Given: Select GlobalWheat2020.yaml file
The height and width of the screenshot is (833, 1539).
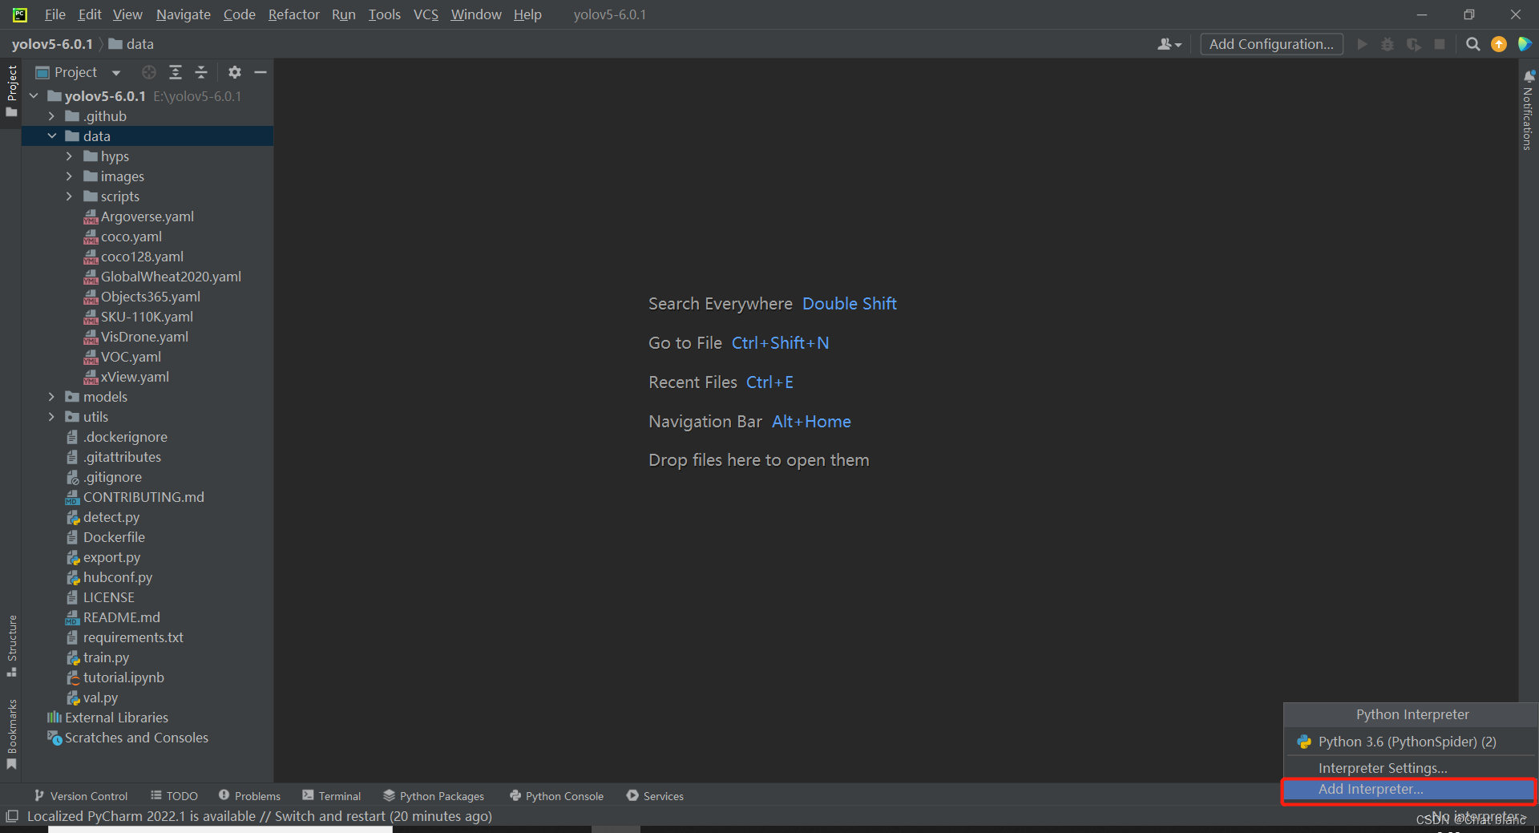Looking at the screenshot, I should 163,277.
